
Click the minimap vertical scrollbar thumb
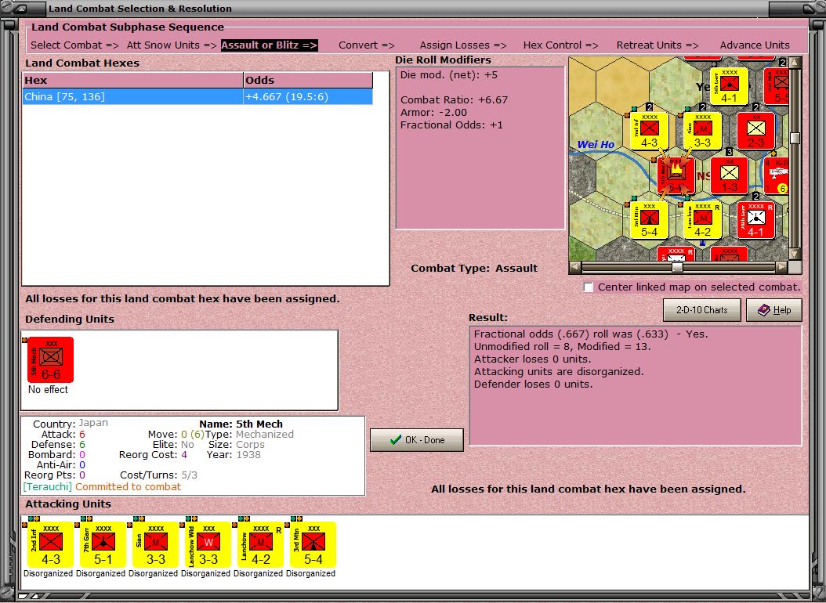click(x=795, y=139)
